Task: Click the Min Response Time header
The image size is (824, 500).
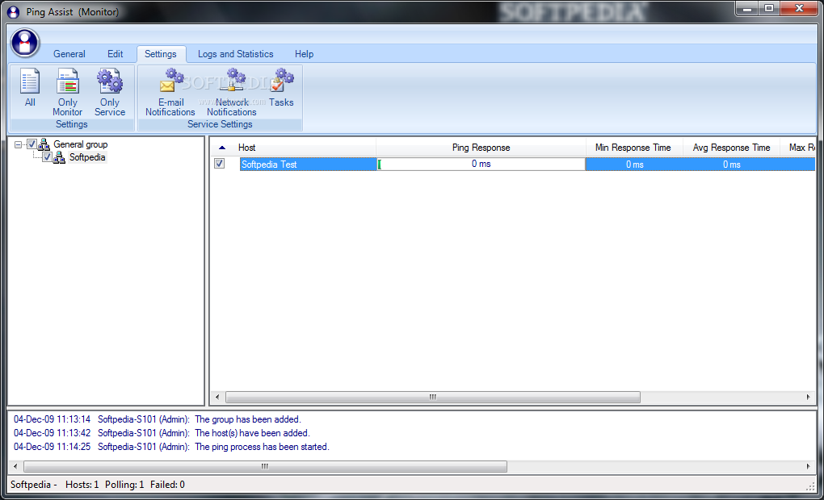Action: coord(634,148)
